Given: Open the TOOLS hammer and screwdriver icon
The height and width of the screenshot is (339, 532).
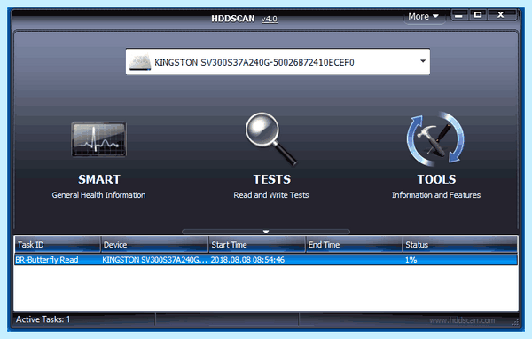Looking at the screenshot, I should coord(435,138).
